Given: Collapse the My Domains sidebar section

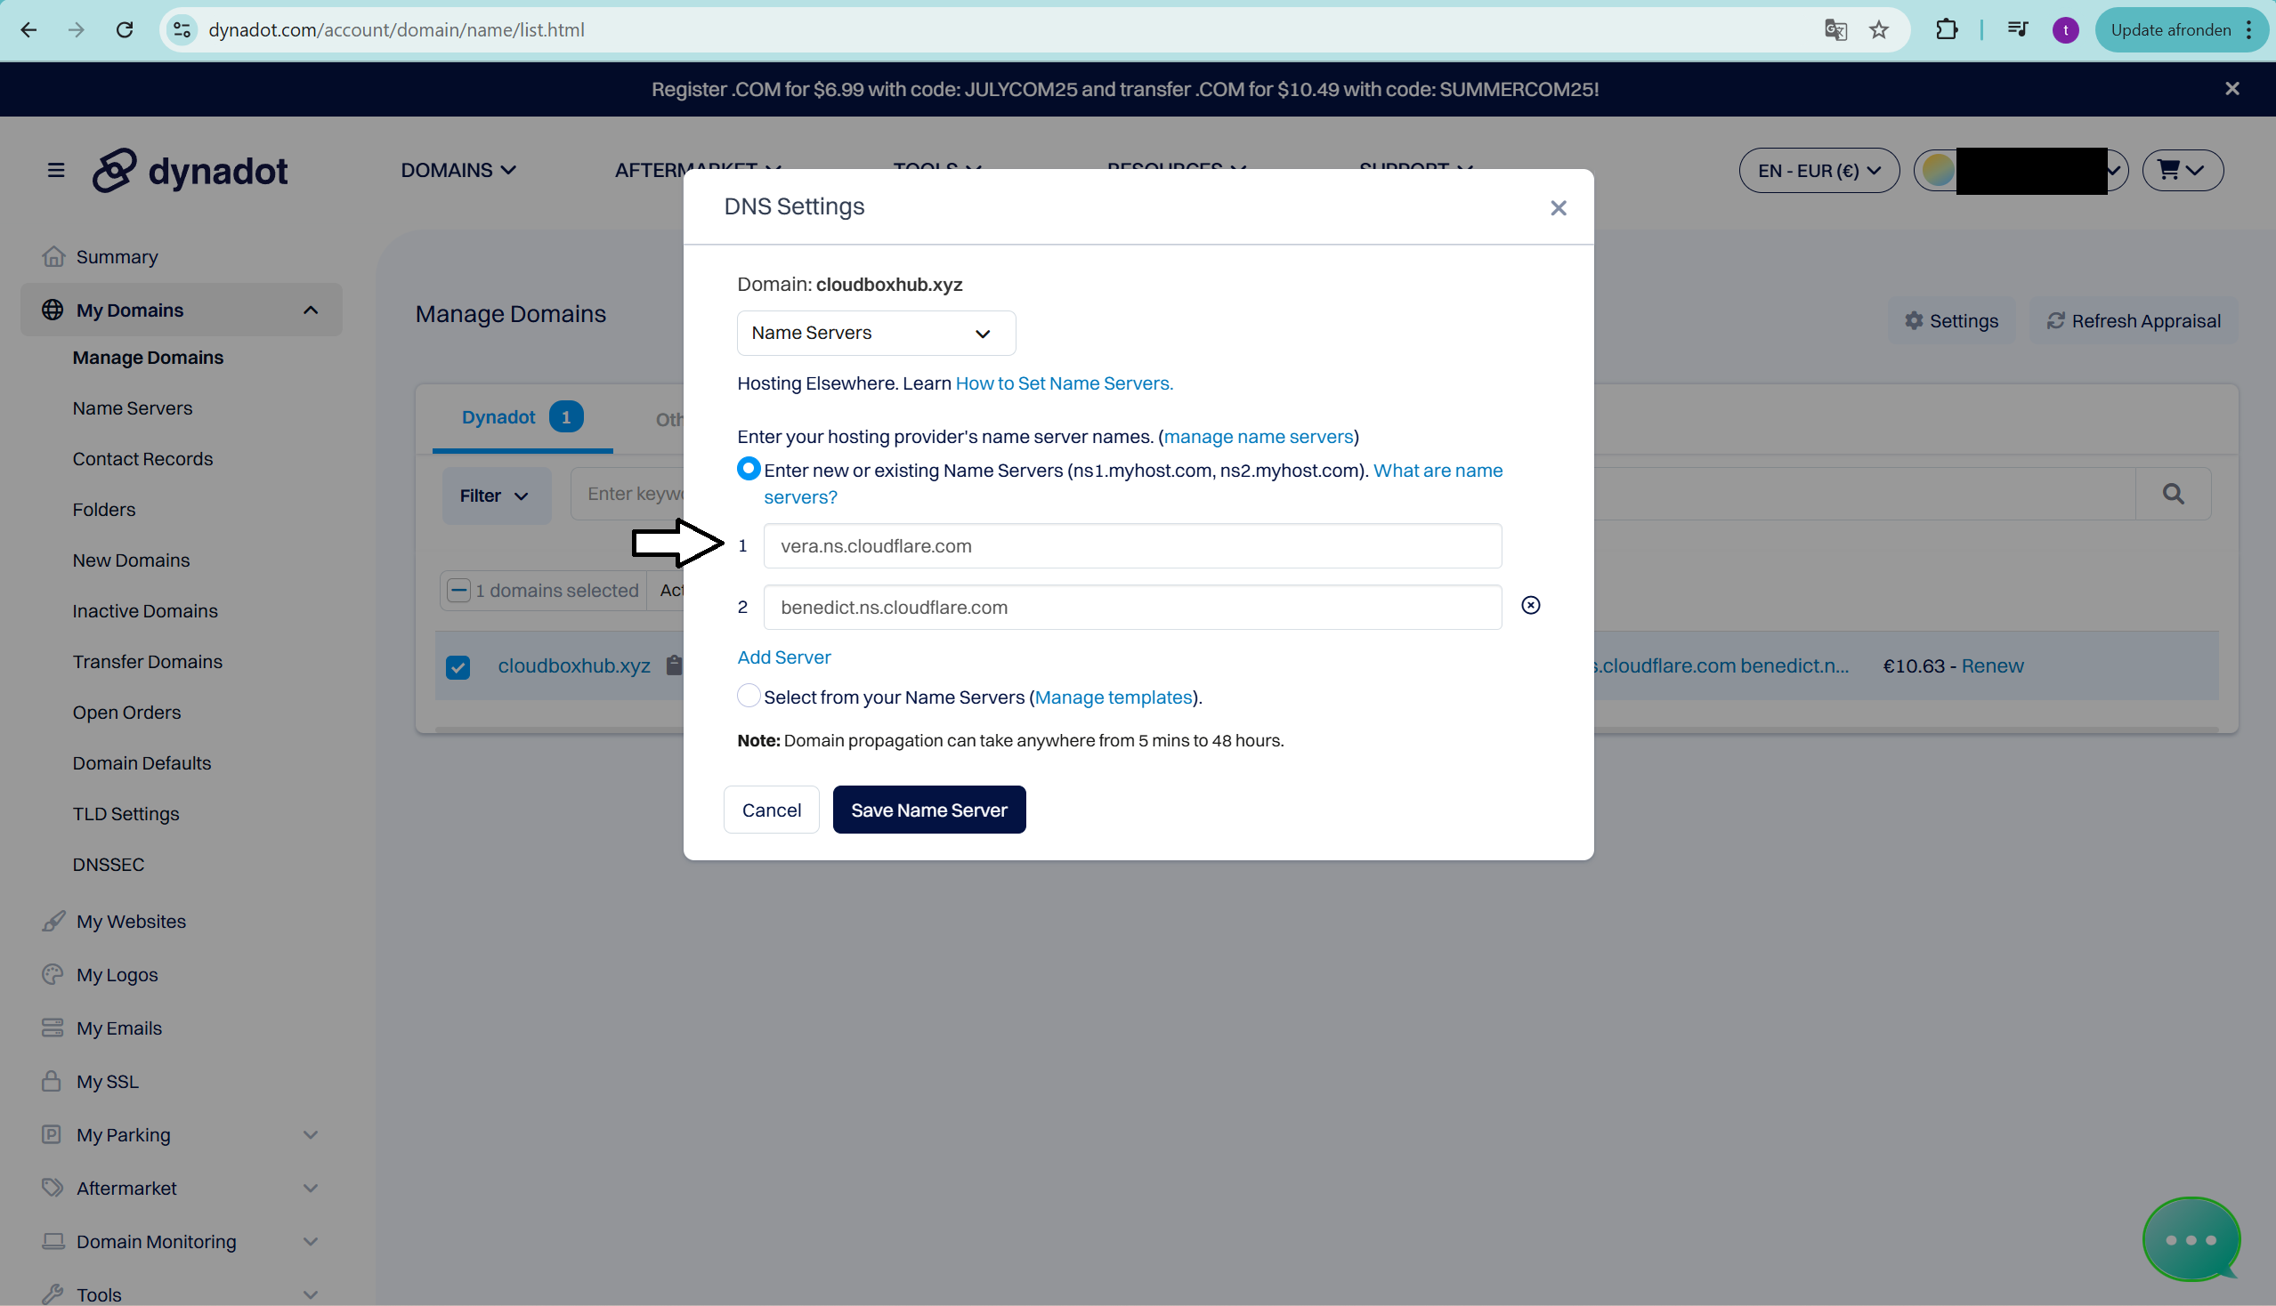Looking at the screenshot, I should click(x=311, y=310).
